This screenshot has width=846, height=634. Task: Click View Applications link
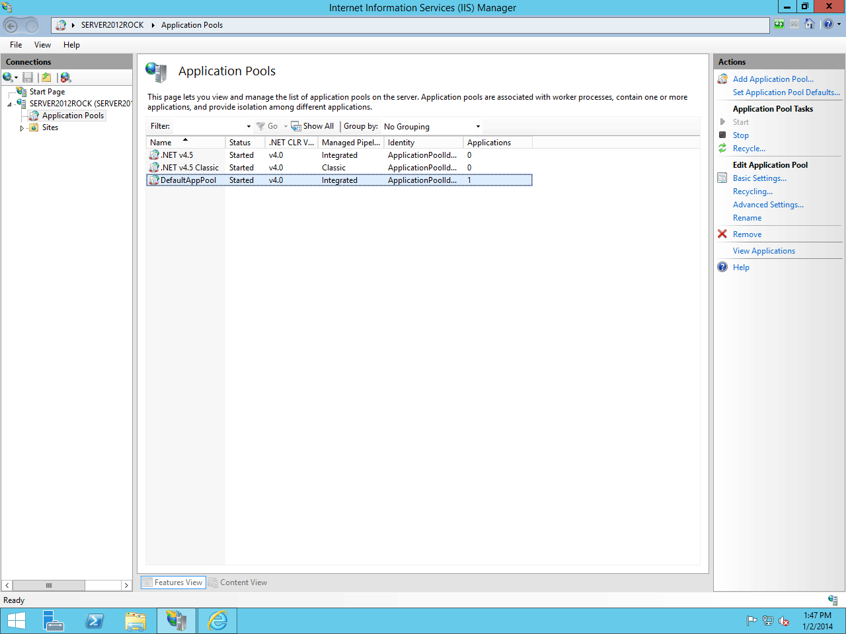tap(763, 251)
